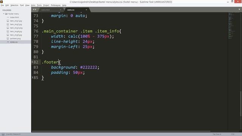The image size is (242, 136).
Task: Click the item_img1.jpg image icon
Action: click(8, 21)
